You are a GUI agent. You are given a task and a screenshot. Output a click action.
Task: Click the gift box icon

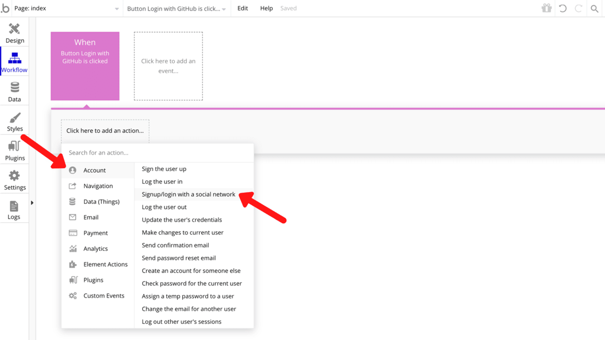[x=547, y=8]
